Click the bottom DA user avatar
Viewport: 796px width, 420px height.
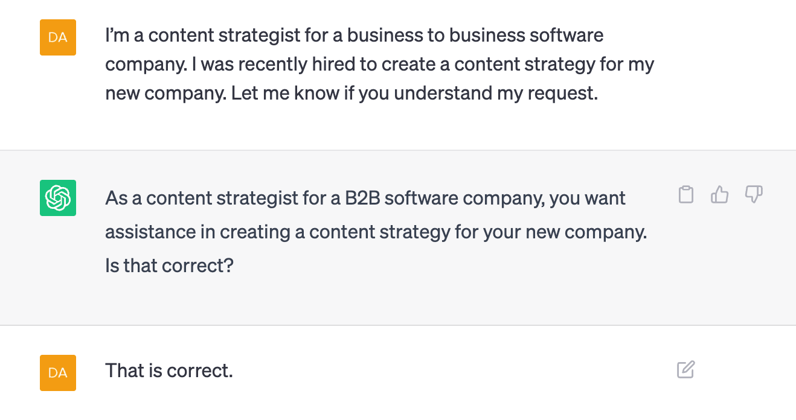click(57, 373)
